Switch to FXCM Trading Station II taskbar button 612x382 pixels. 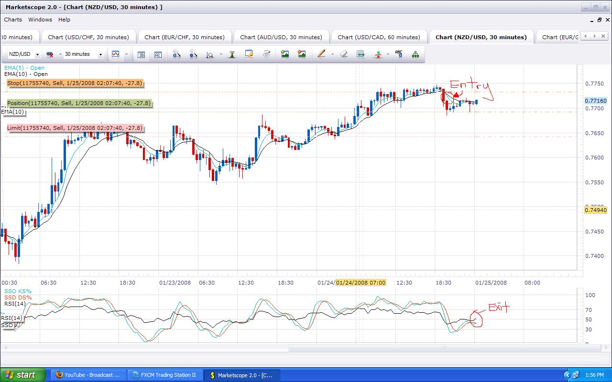165,375
